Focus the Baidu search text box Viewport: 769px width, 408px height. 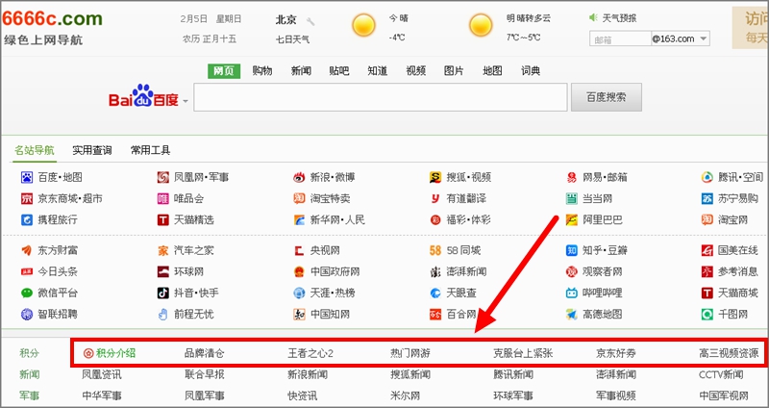coord(381,97)
